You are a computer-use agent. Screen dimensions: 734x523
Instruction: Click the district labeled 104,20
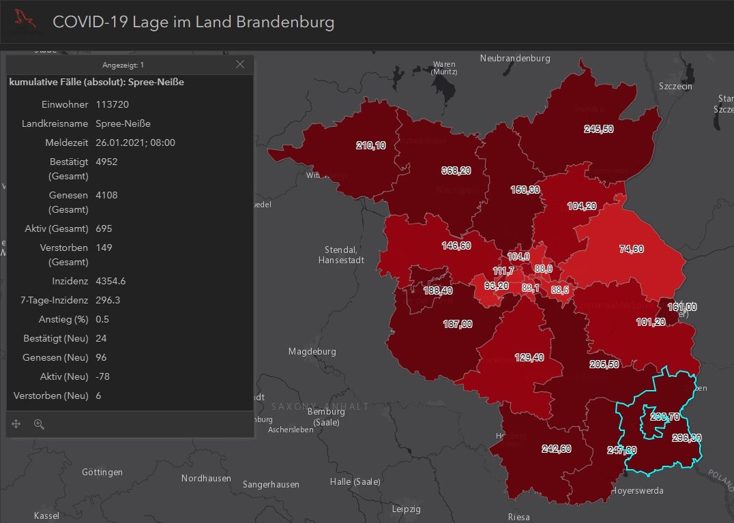[x=581, y=206]
